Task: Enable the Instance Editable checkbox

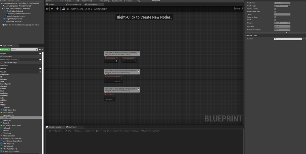Action: [x=275, y=9]
